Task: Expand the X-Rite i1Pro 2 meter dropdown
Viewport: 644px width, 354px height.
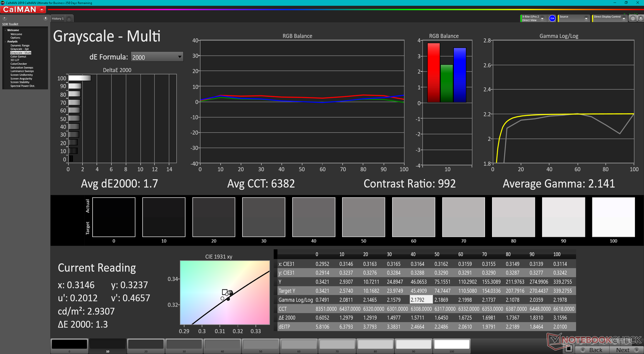Action: (x=542, y=19)
